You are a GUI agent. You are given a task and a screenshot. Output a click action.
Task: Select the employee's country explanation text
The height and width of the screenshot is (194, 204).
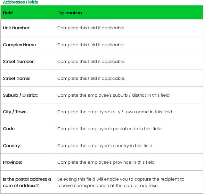click(x=105, y=146)
